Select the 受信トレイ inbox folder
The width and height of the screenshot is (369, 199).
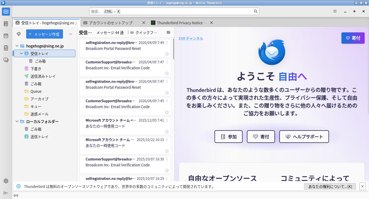(44, 54)
